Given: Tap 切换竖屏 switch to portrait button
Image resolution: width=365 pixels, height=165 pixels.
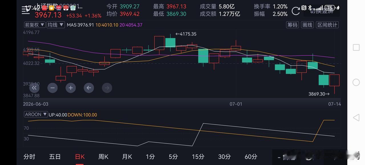Looking at the screenshot, I should coord(322,11).
